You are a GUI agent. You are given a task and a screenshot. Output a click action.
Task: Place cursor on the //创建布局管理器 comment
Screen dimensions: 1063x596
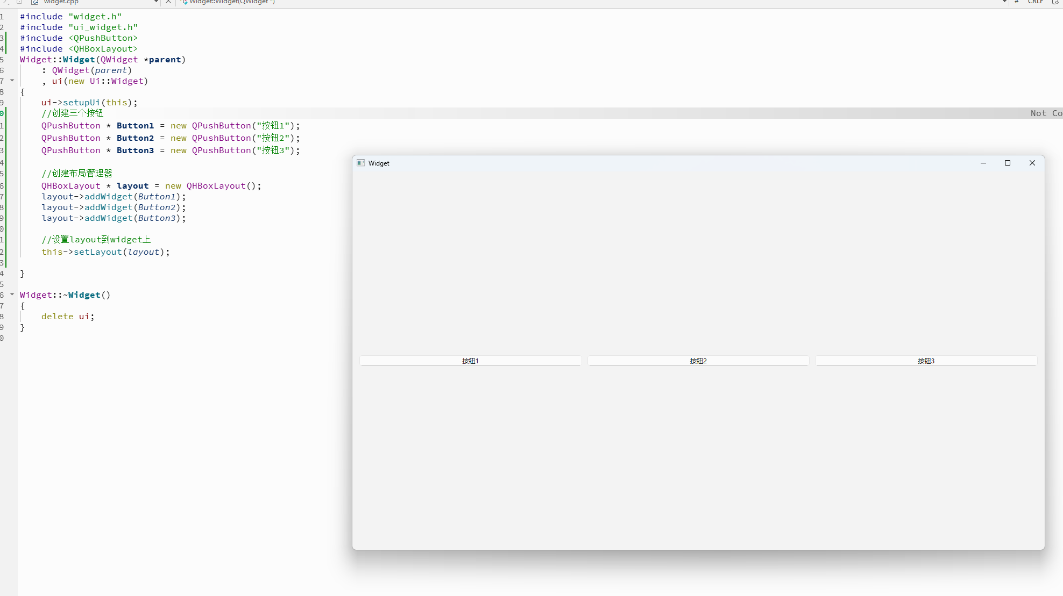[x=77, y=174]
